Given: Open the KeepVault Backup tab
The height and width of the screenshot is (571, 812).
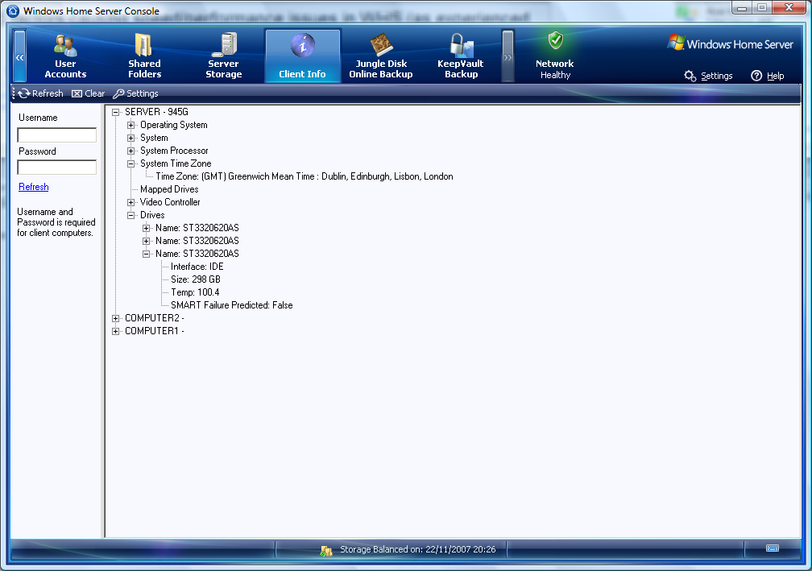Looking at the screenshot, I should point(461,56).
